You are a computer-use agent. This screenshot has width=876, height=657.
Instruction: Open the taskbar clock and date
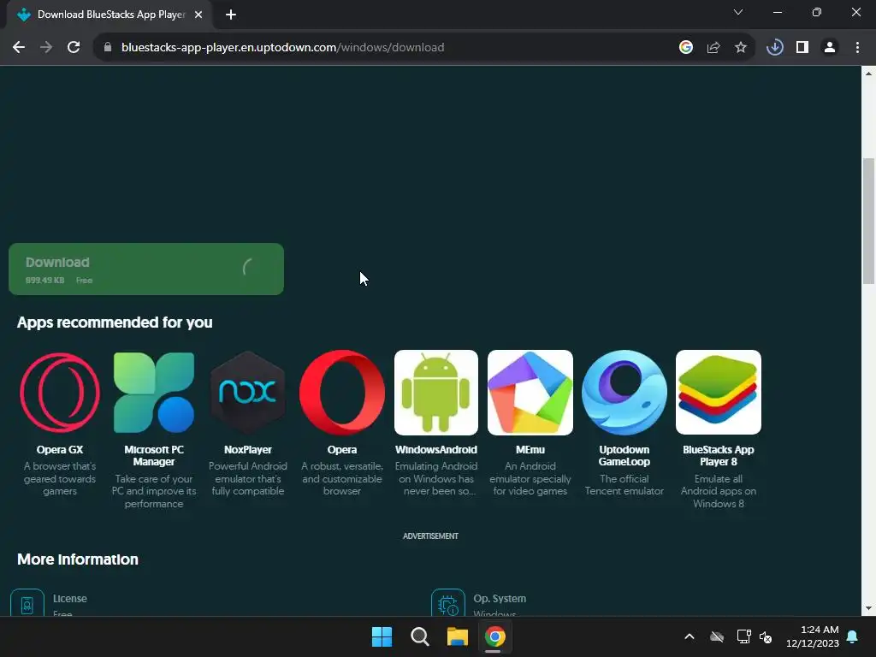(x=813, y=636)
